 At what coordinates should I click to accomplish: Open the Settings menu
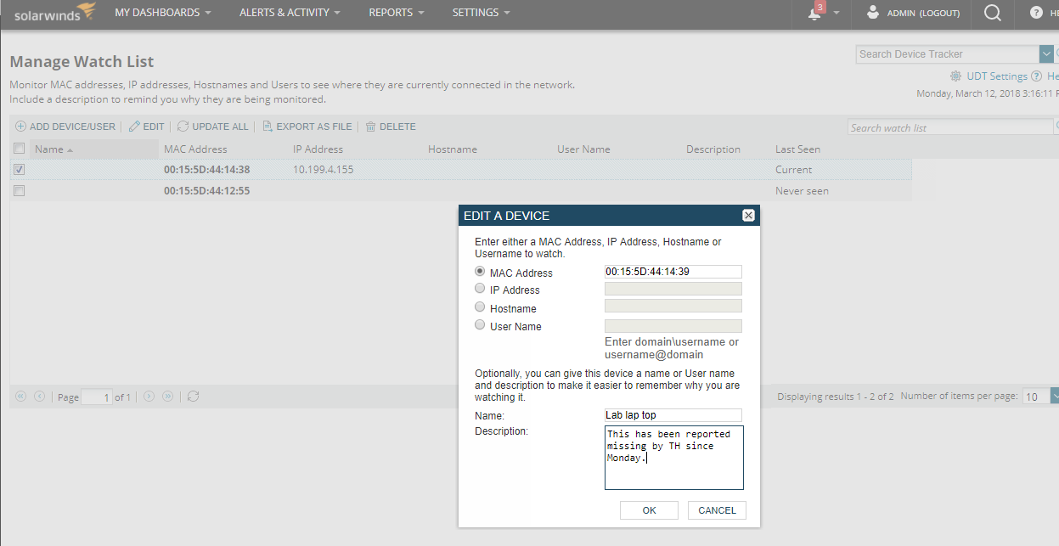click(482, 13)
